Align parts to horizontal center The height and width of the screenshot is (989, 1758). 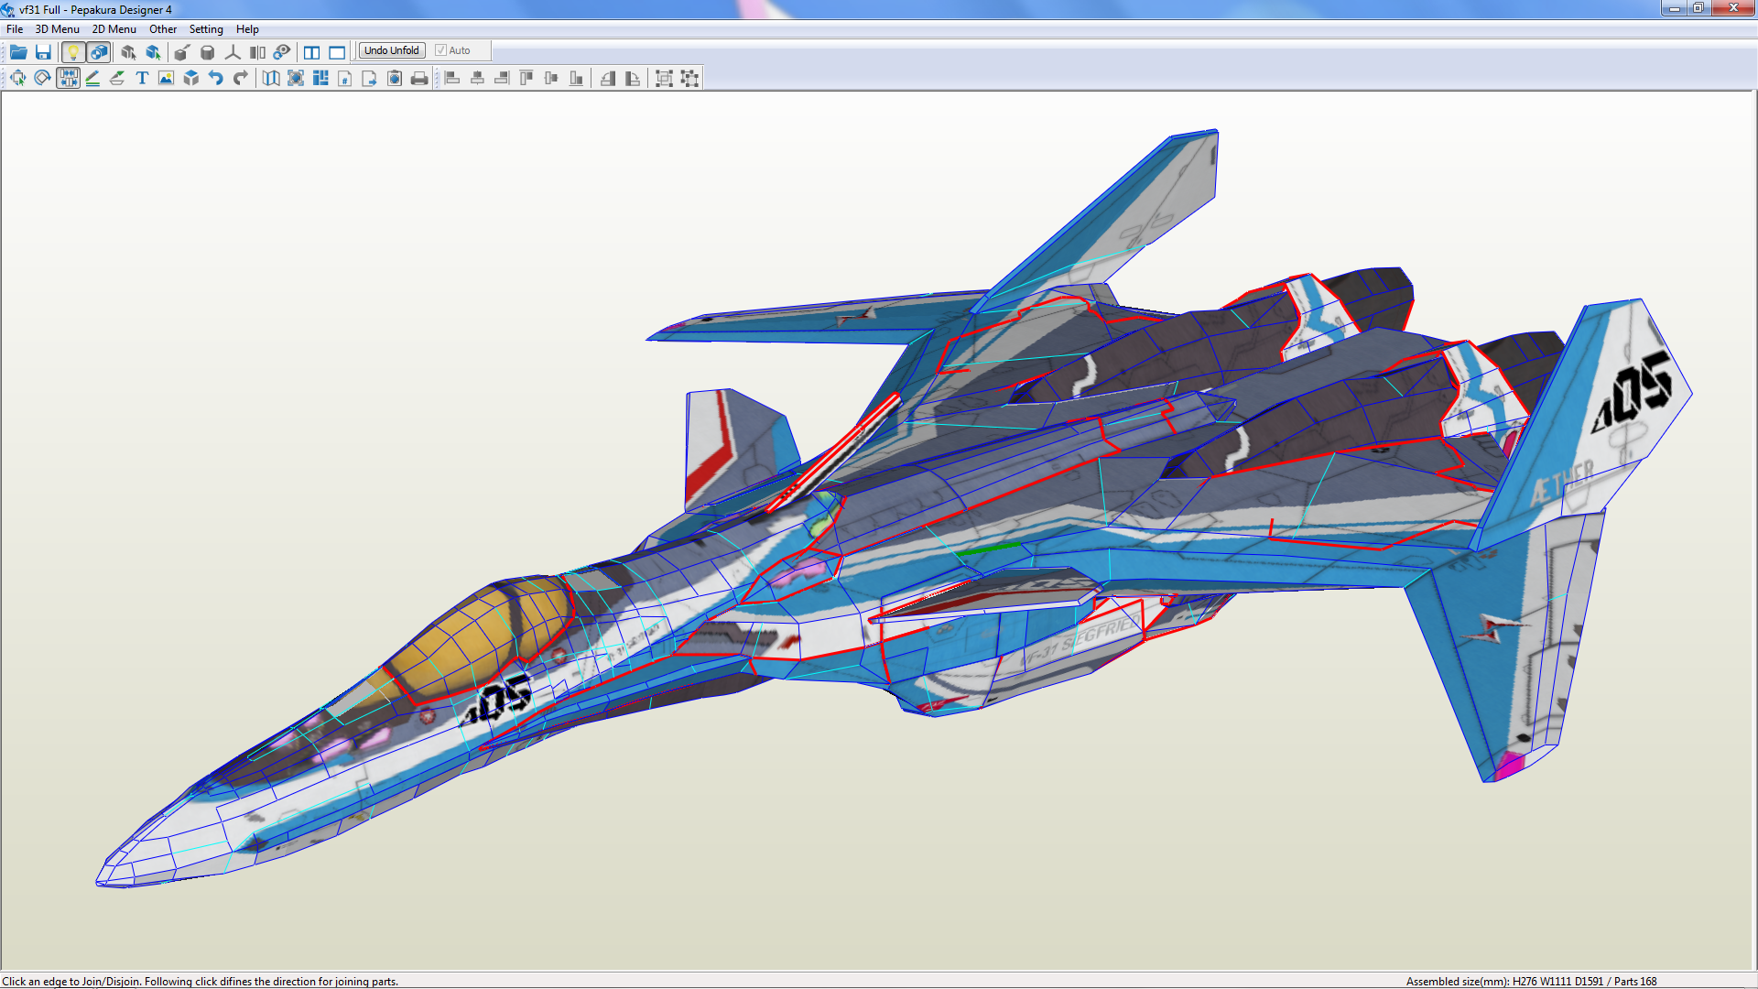pyautogui.click(x=477, y=78)
